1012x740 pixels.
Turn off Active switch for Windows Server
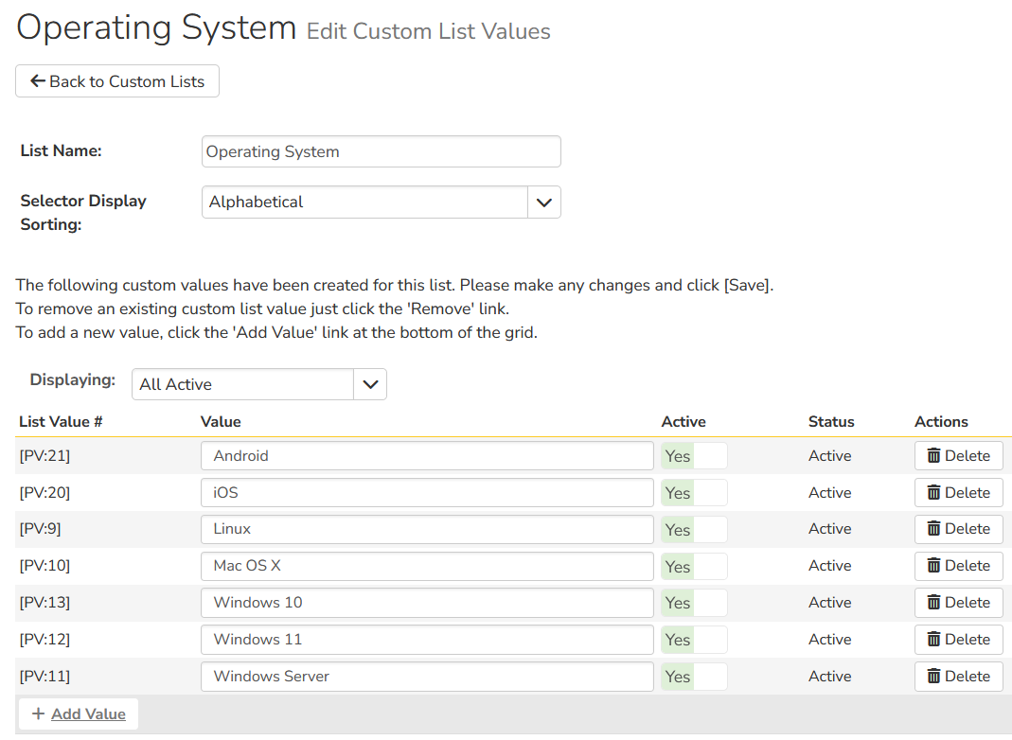point(694,677)
